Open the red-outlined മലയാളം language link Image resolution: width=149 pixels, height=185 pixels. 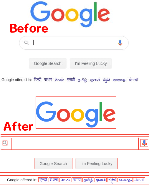125,180
